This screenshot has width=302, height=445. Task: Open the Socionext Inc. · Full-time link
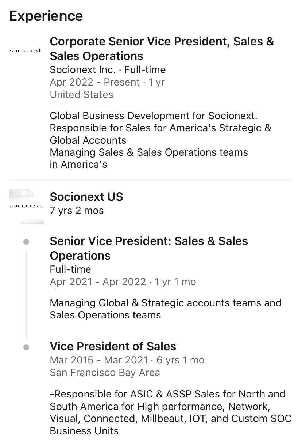tap(108, 69)
